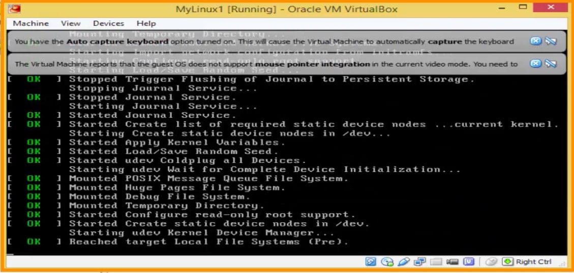Click the purple virtualization features icon
Viewport: 574px width, 273px height.
pos(469,262)
